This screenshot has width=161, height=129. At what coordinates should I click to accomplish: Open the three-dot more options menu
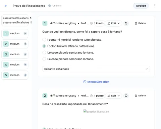(155, 6)
